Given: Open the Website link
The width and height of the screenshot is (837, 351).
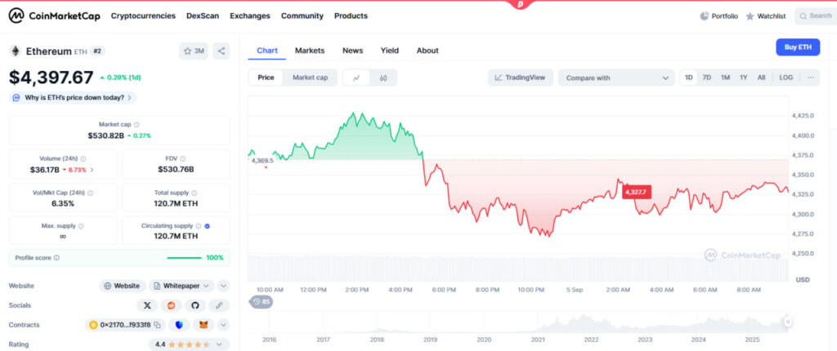Looking at the screenshot, I should [123, 286].
